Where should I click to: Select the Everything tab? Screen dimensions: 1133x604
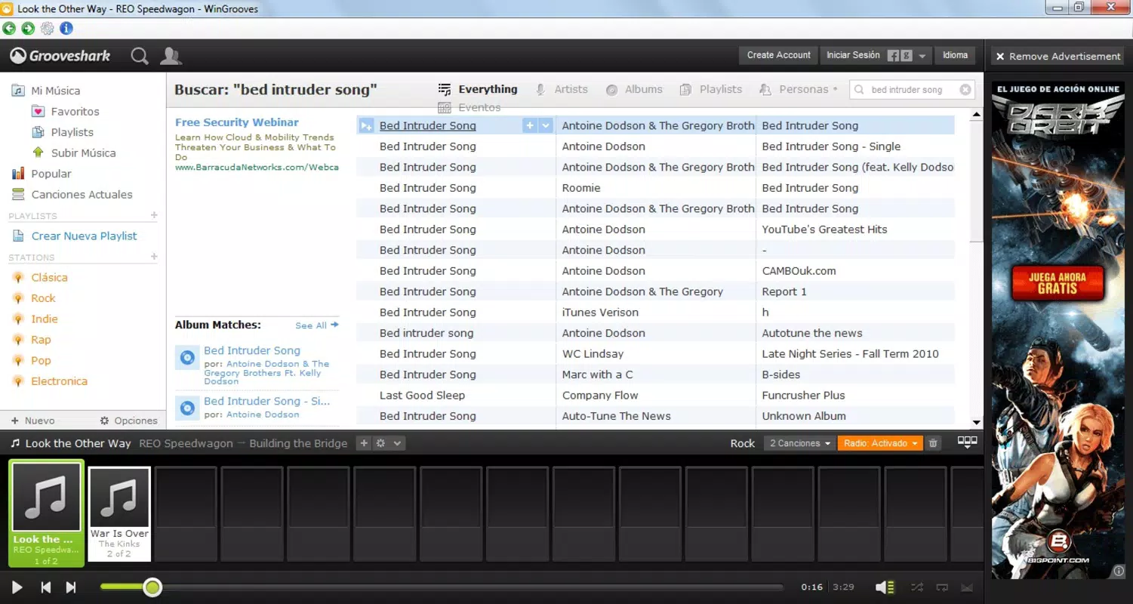[478, 89]
